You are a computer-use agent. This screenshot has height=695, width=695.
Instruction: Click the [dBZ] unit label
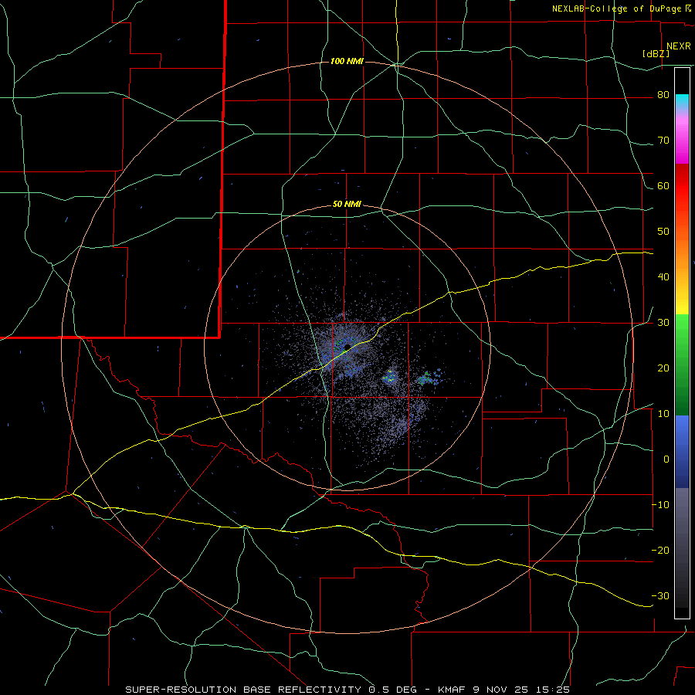[656, 54]
